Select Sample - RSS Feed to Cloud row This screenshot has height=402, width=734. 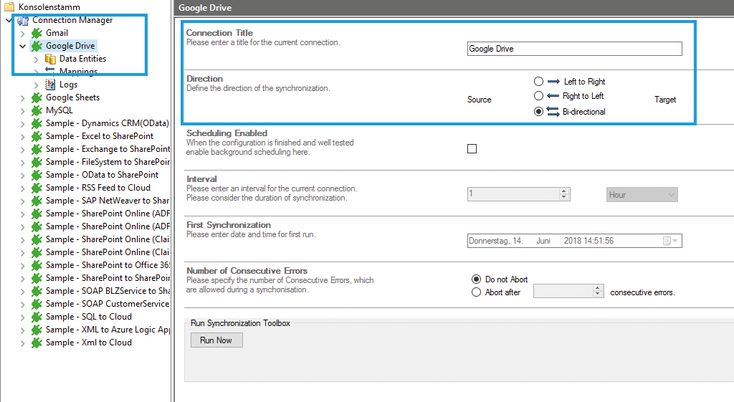pos(97,188)
